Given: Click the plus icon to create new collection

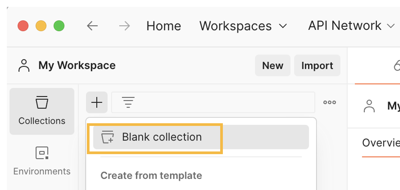Looking at the screenshot, I should 97,102.
